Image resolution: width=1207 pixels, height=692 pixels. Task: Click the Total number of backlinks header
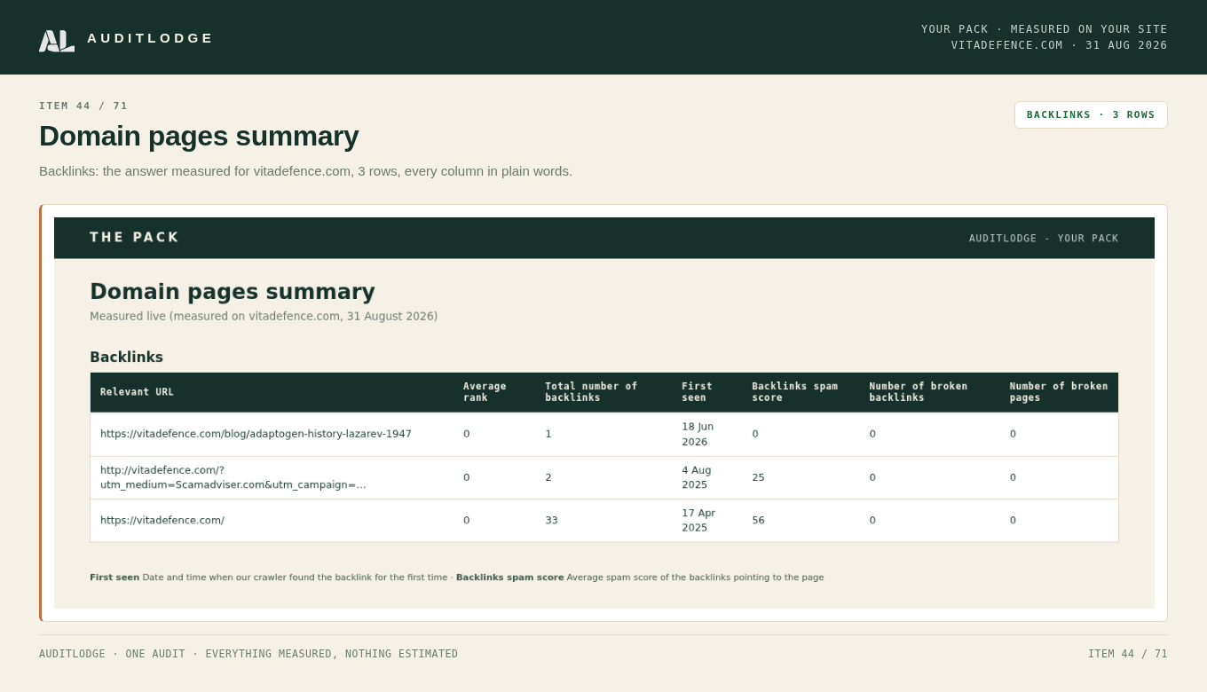click(x=591, y=392)
